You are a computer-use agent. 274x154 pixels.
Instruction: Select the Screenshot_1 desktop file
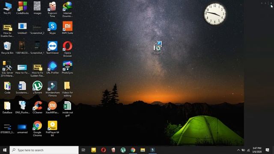37,48
